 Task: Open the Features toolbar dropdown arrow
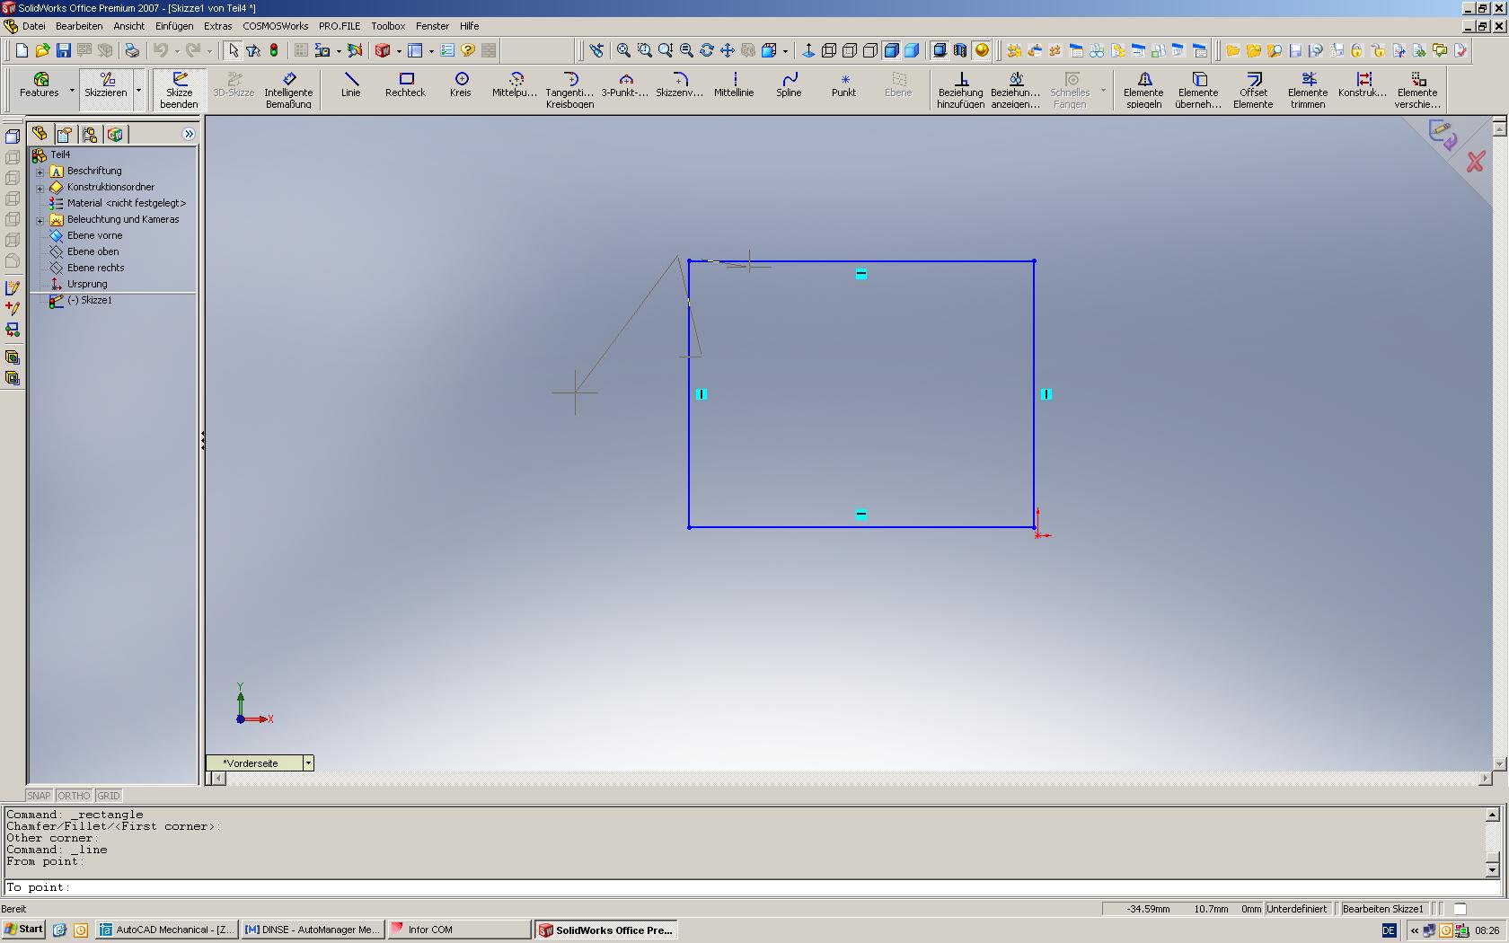pos(72,90)
